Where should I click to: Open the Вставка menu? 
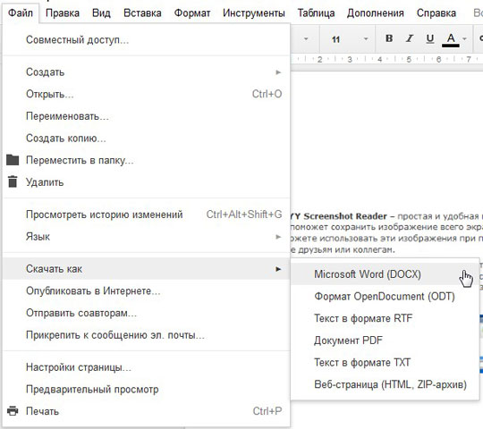[x=142, y=13]
